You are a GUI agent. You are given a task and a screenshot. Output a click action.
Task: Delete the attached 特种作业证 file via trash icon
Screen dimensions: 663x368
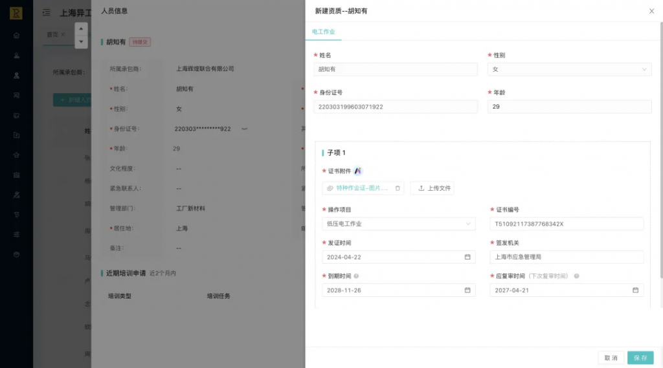coord(398,188)
